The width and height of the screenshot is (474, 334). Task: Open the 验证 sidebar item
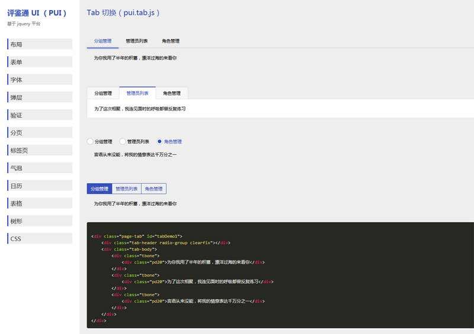click(x=39, y=115)
